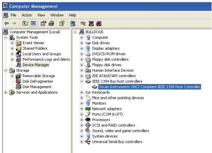Collapse the BULLDOGS computer node
212x153 pixels.
[75, 32]
